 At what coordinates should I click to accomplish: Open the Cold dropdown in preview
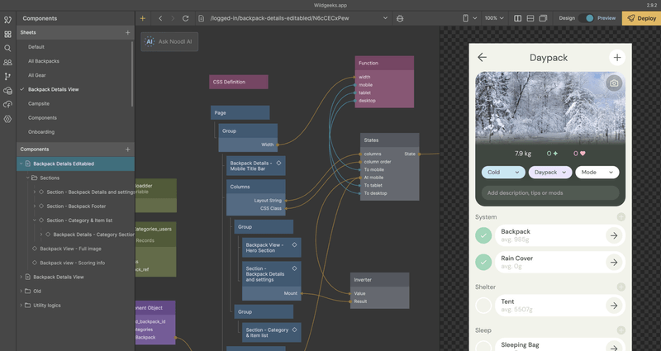click(x=503, y=173)
